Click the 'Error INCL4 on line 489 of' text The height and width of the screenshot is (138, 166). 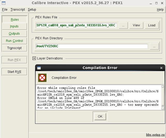click(61, 98)
